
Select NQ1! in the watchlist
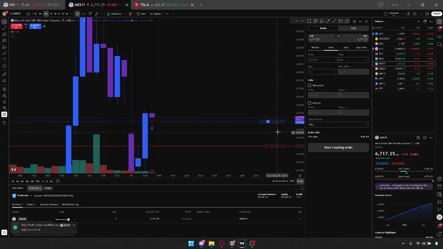tap(404, 59)
